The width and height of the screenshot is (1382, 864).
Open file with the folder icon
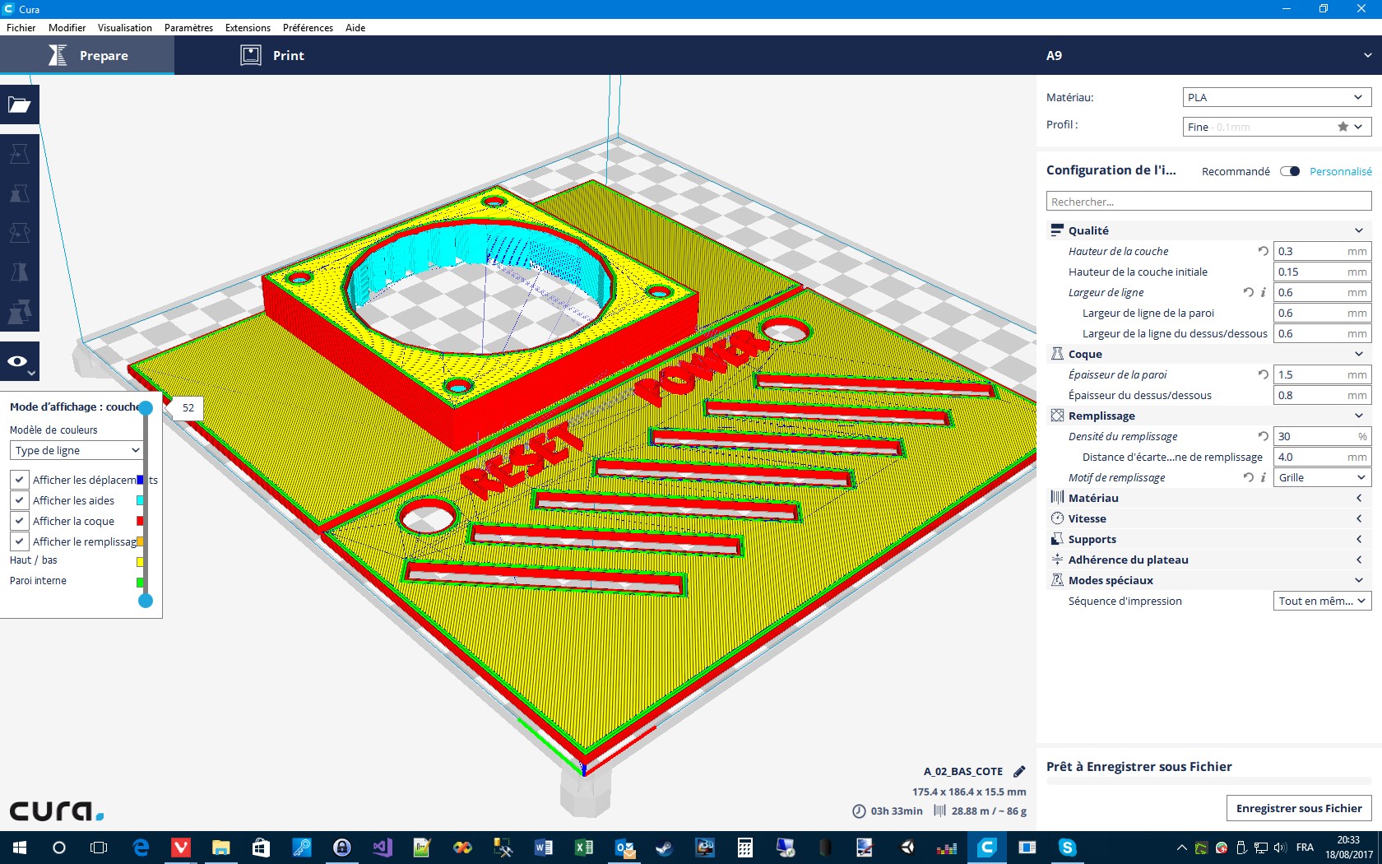[x=20, y=105]
